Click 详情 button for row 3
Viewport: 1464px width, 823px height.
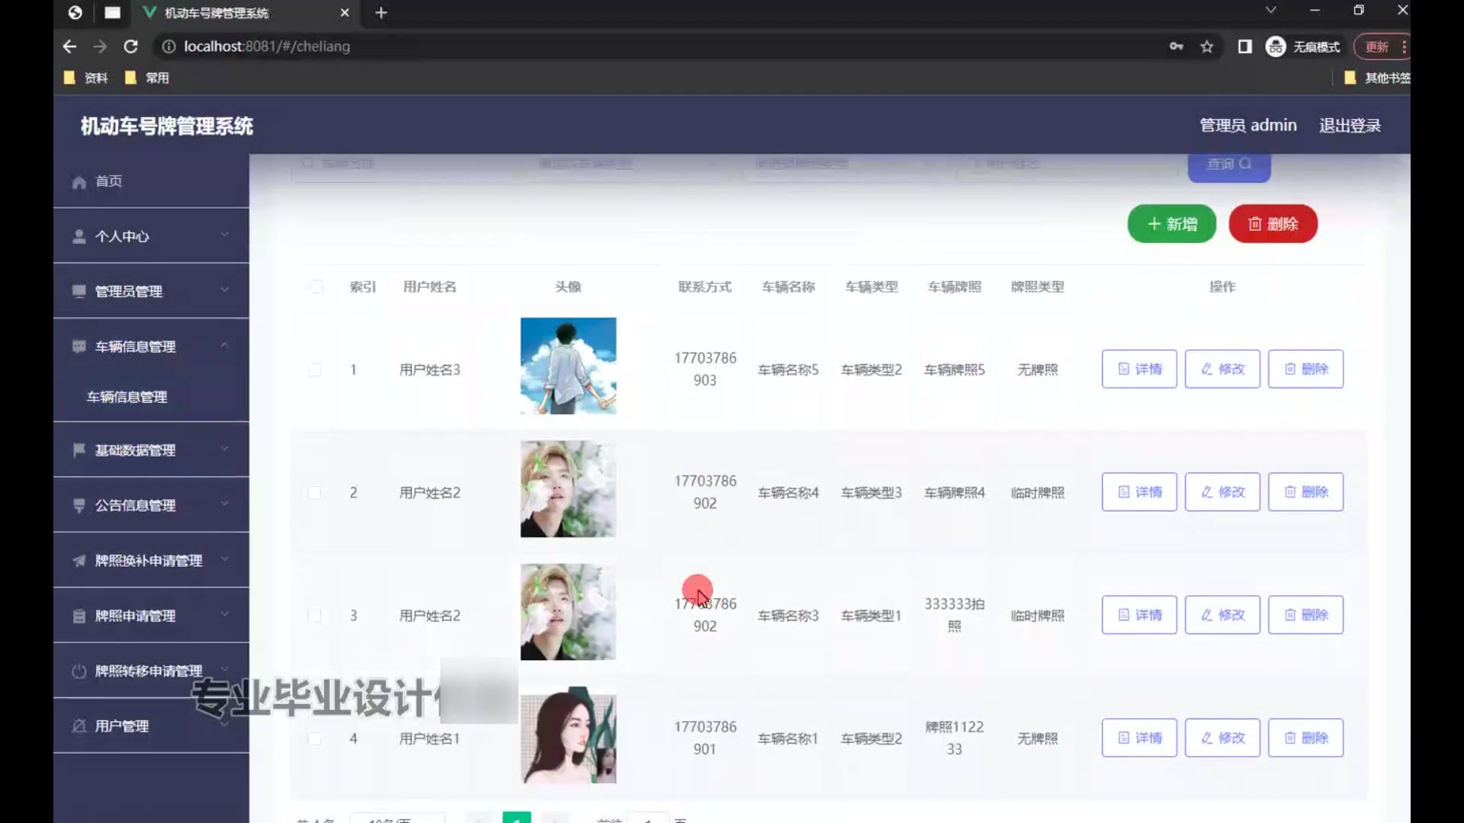1139,615
